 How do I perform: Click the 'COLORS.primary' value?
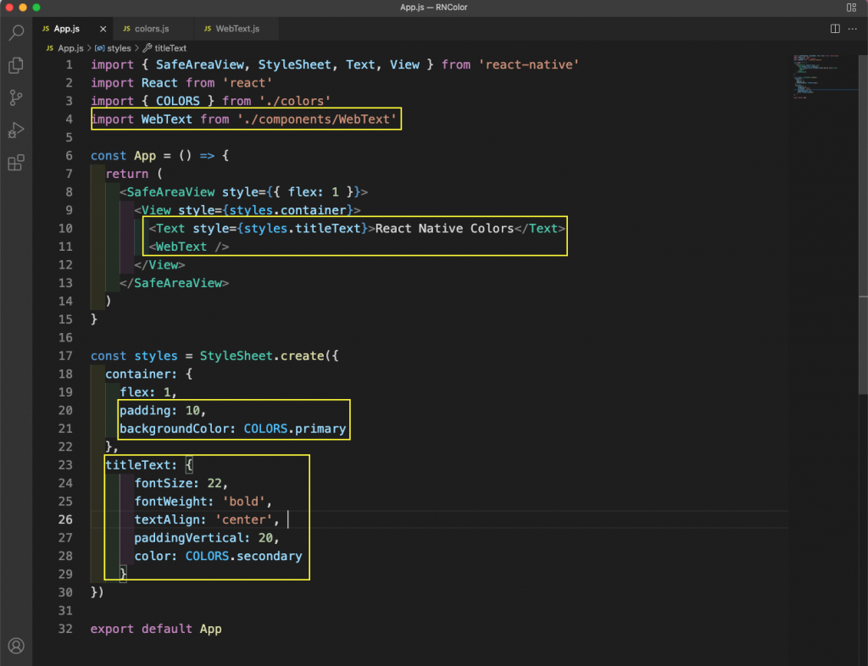click(295, 430)
